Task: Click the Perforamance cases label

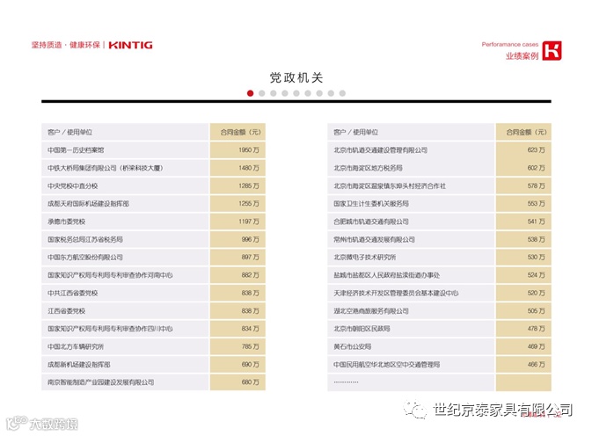Action: point(509,45)
